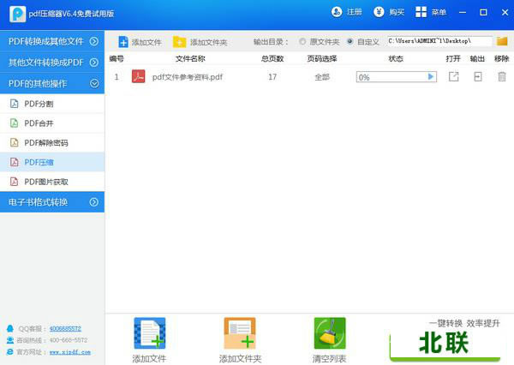Browse output directory with folder icon
This screenshot has width=514, height=365.
502,41
